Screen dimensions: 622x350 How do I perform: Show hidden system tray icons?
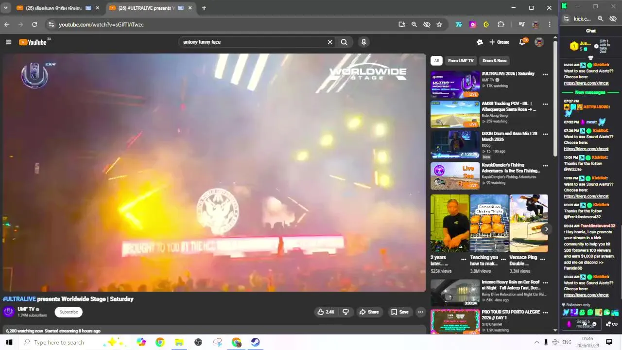[536, 342]
